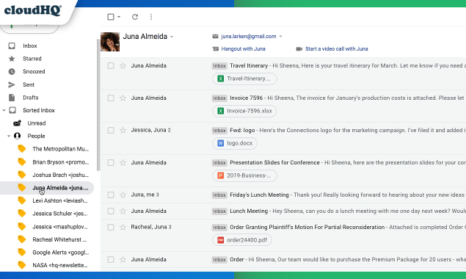The image size is (466, 279).
Task: Click the Hangout with Juna link
Action: click(243, 48)
